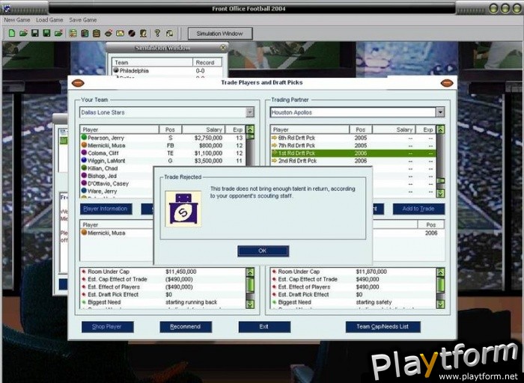Select the 7th Rd Drft Pck row
Screen dimensions: 524x383
tap(353, 145)
